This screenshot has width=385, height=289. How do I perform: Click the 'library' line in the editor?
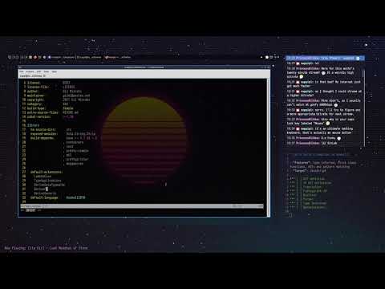(x=34, y=125)
